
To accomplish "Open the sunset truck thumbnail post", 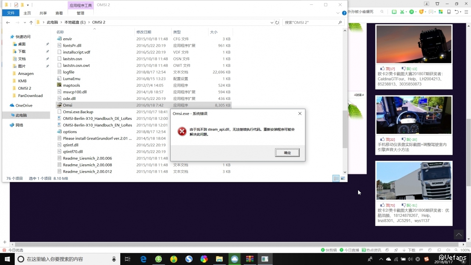I will (x=414, y=44).
